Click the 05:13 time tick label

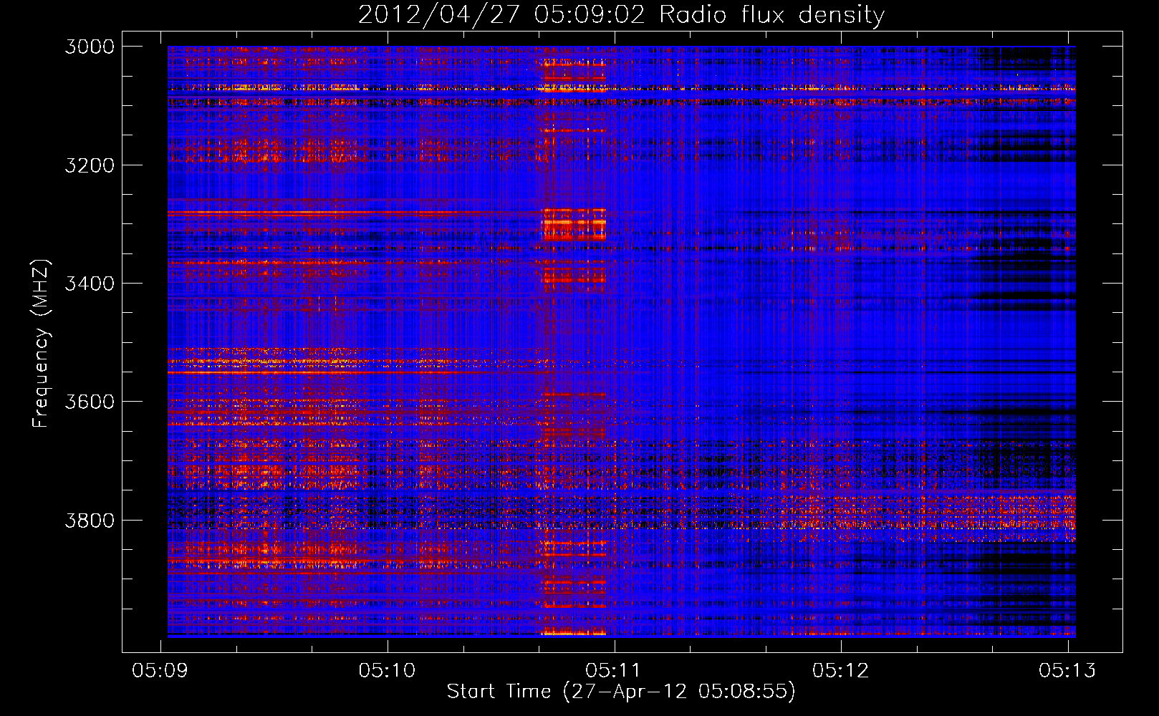pyautogui.click(x=1067, y=670)
